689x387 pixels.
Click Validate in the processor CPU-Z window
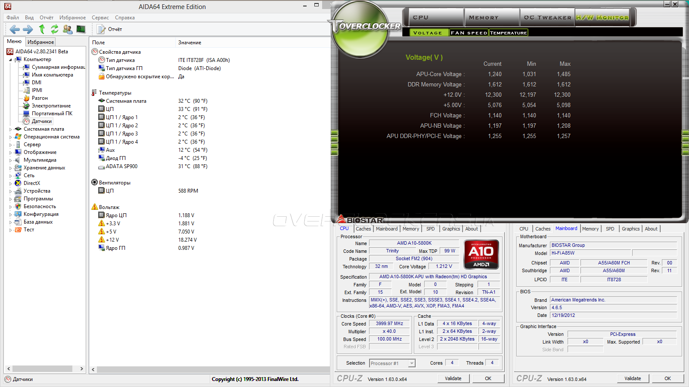(453, 378)
